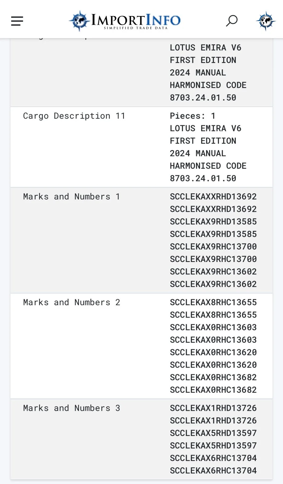This screenshot has height=484, width=283.
Task: Click the compass globe icon at top right
Action: 266,21
